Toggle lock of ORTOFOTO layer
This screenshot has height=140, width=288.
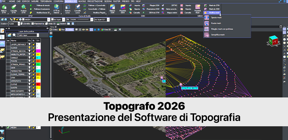click(34, 81)
